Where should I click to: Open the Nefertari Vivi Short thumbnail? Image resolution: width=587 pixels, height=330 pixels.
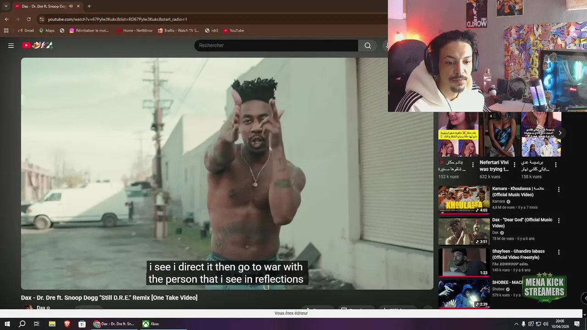tap(499, 134)
